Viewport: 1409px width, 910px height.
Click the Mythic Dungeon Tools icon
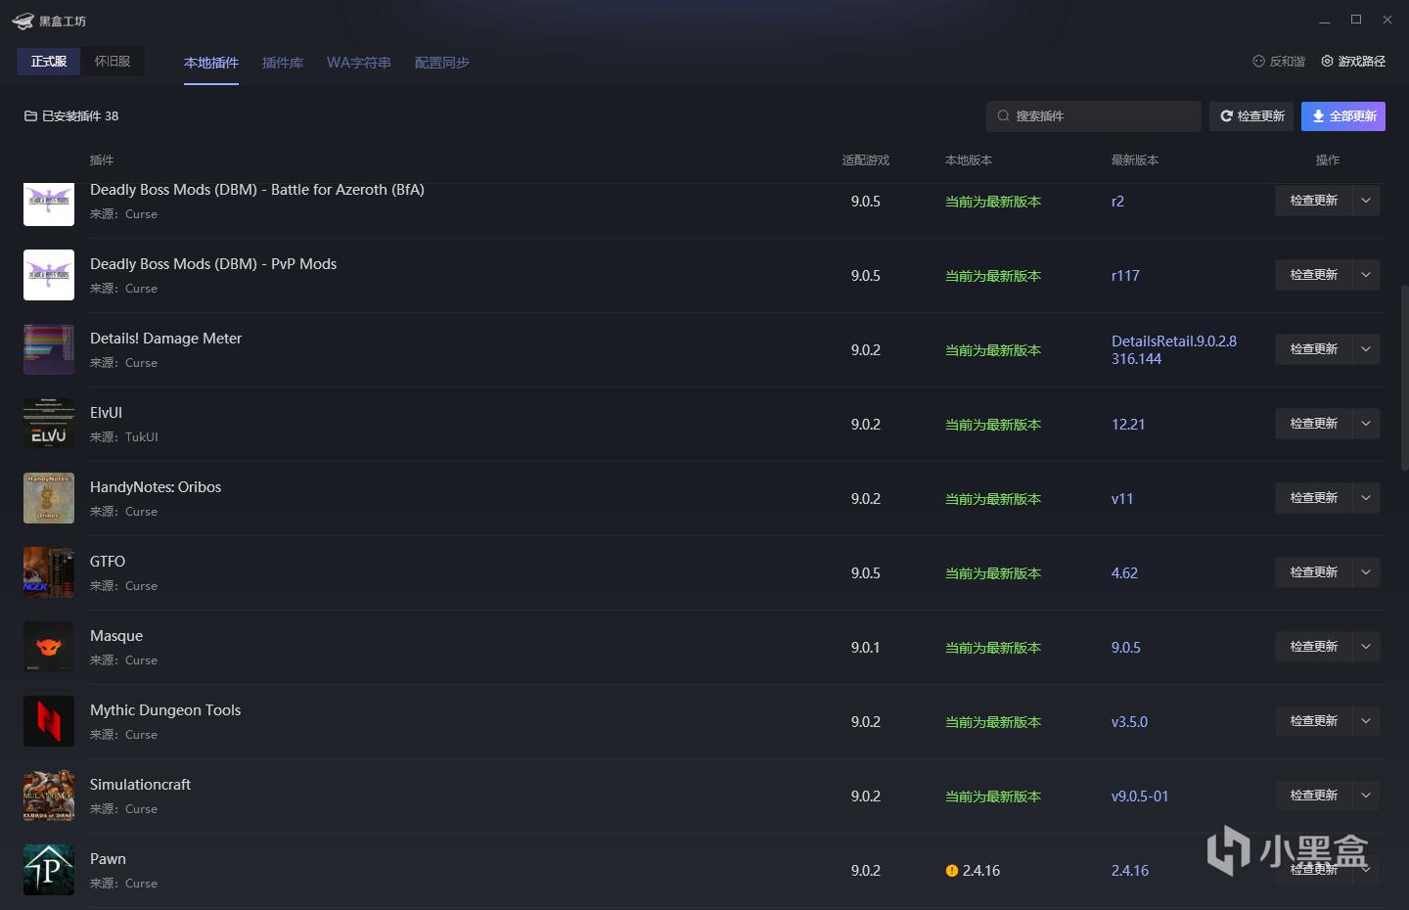[49, 721]
